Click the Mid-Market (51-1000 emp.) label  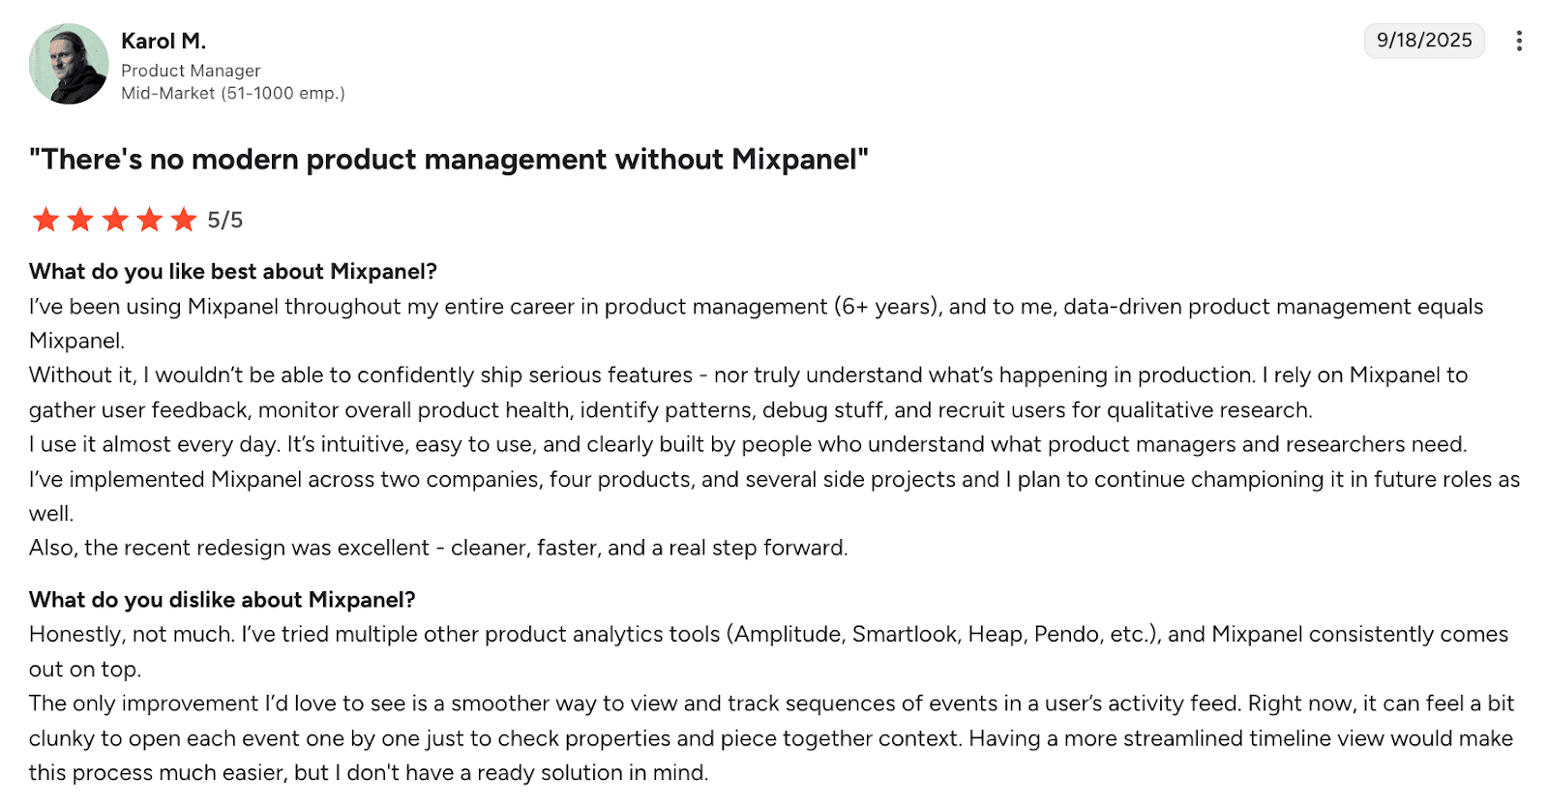232,93
